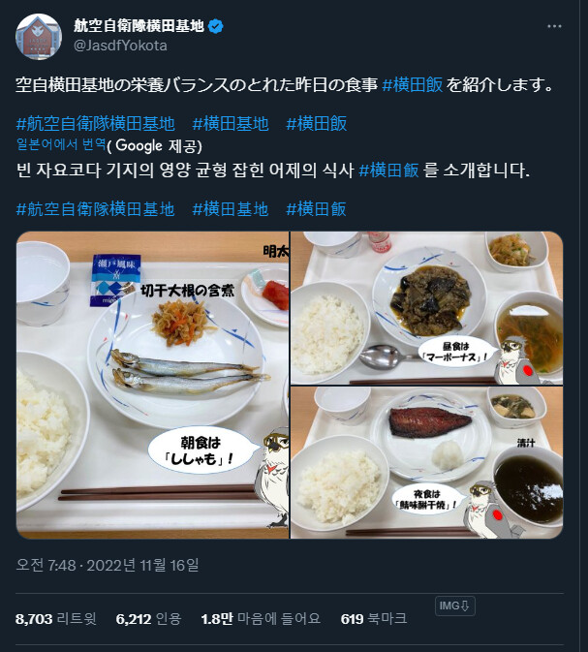588x652 pixels.
Task: Open the original-text #横田基地 hashtag
Action: [x=231, y=124]
